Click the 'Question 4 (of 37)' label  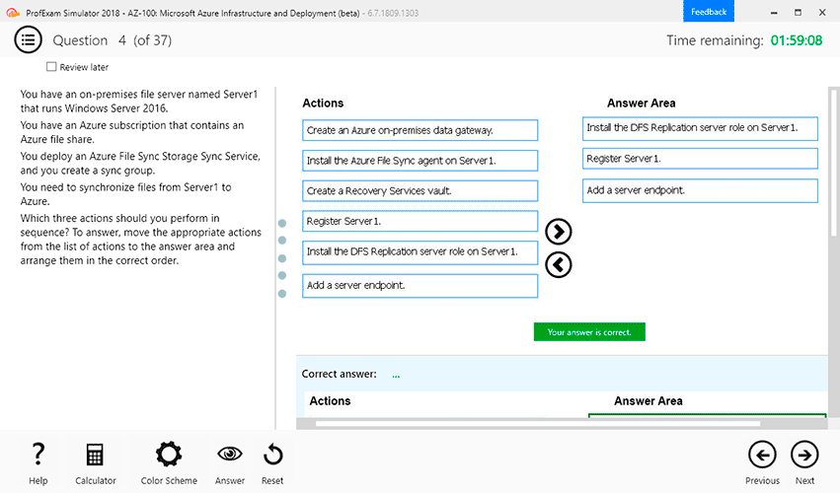pos(112,40)
